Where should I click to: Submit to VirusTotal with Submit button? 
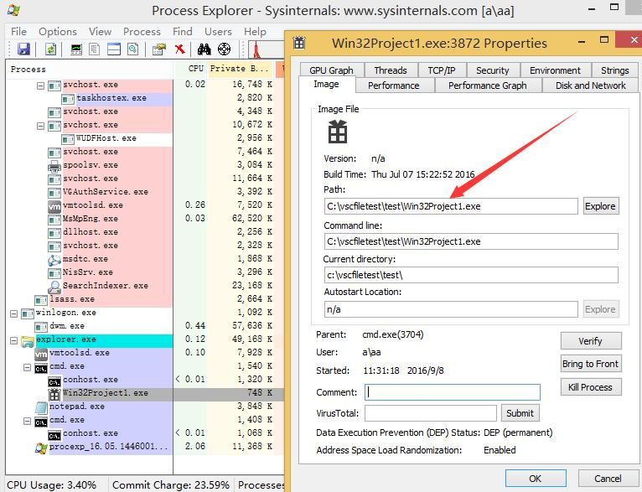pos(520,413)
